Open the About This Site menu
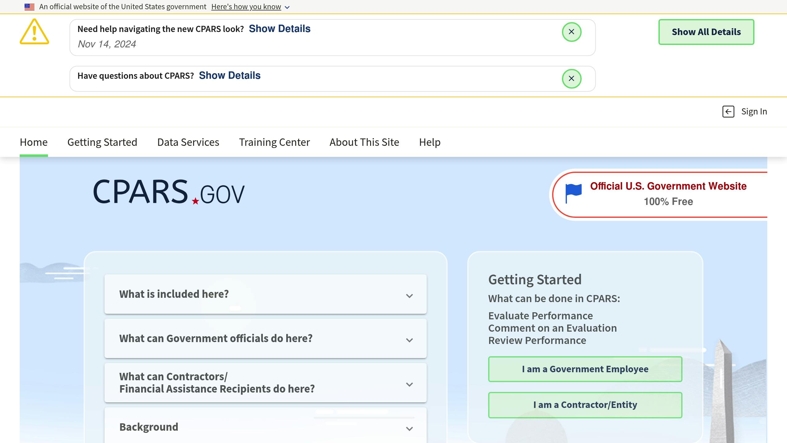Viewport: 787px width, 443px height. point(364,142)
